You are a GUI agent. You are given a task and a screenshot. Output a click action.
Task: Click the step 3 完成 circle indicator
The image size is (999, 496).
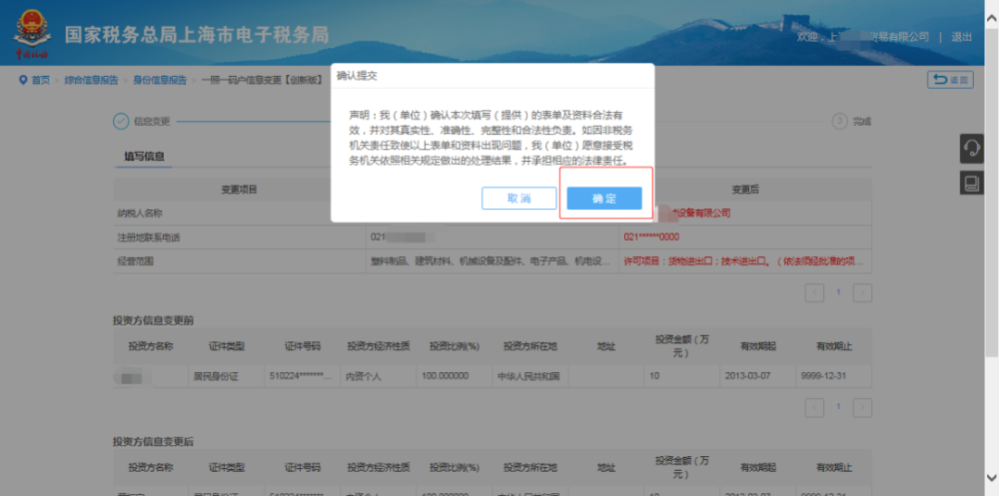838,121
